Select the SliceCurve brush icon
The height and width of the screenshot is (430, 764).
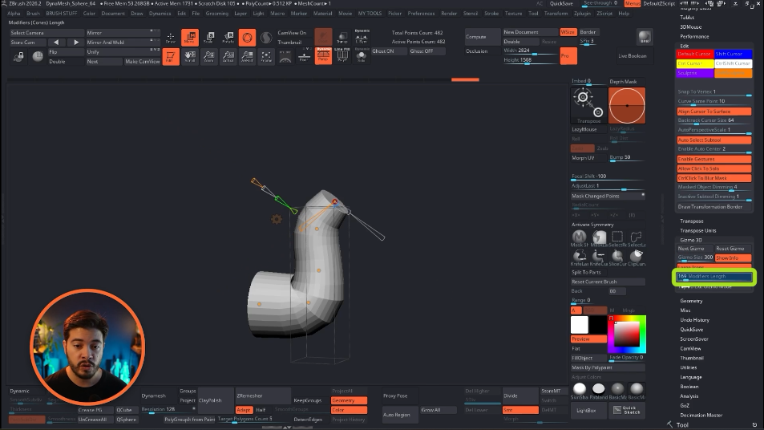tap(617, 257)
